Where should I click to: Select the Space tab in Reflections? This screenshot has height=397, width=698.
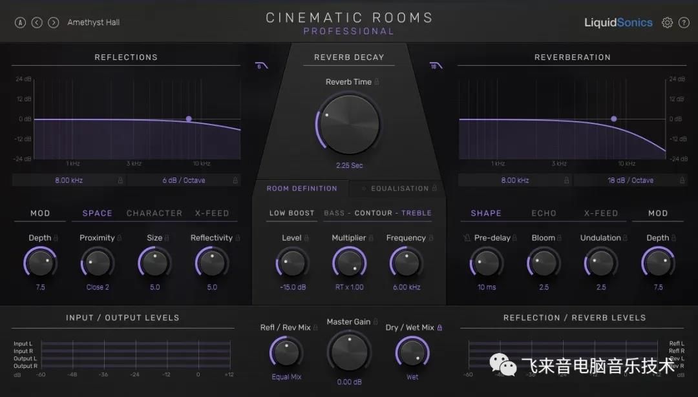97,214
